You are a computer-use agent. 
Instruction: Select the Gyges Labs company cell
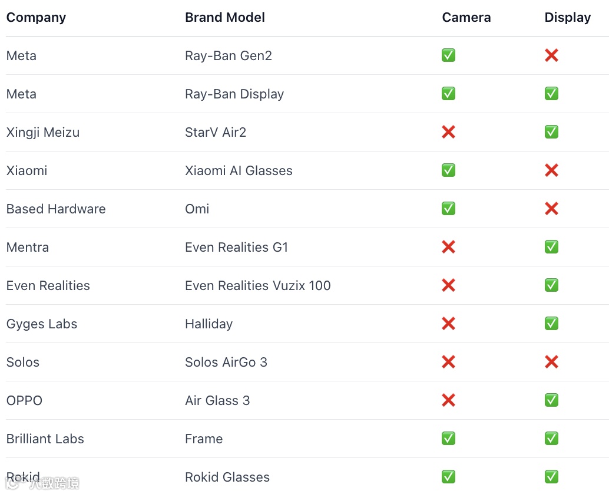(42, 324)
